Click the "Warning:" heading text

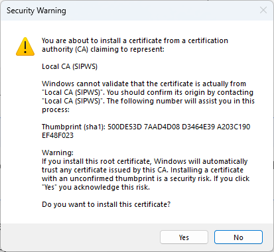tap(58, 153)
